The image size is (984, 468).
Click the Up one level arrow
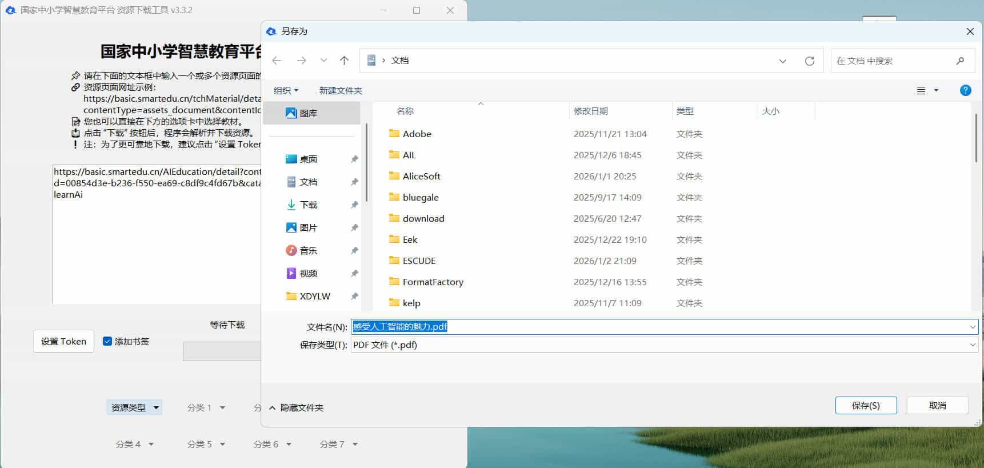pos(344,61)
